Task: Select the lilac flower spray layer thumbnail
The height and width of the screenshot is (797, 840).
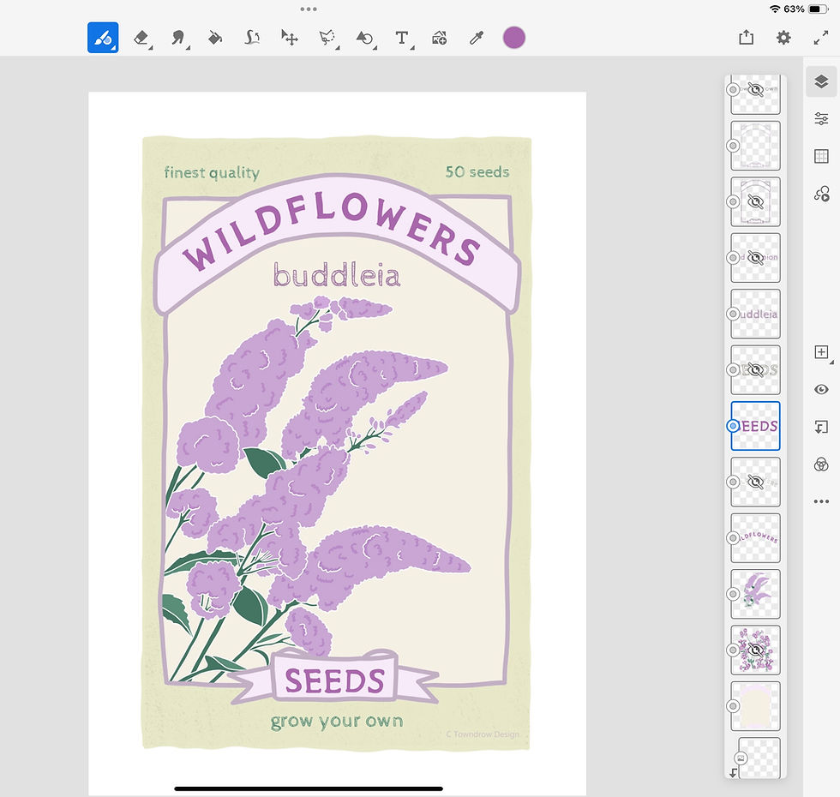Action: tap(755, 594)
